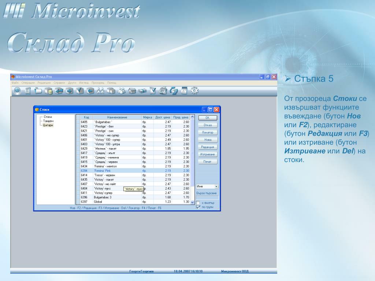This screenshot has width=375, height=281.
Task: Click the box with database coins icon
Action: click(x=49, y=91)
